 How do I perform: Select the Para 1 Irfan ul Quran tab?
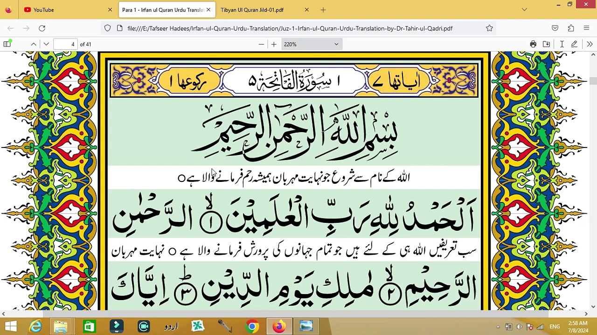[162, 10]
